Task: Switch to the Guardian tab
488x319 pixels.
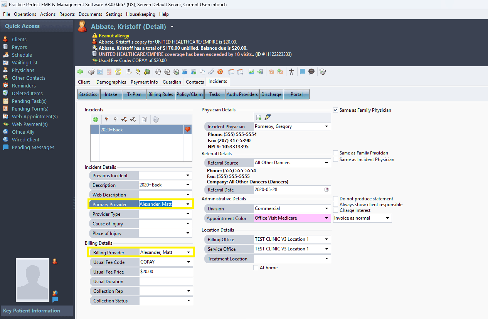Action: pyautogui.click(x=172, y=82)
